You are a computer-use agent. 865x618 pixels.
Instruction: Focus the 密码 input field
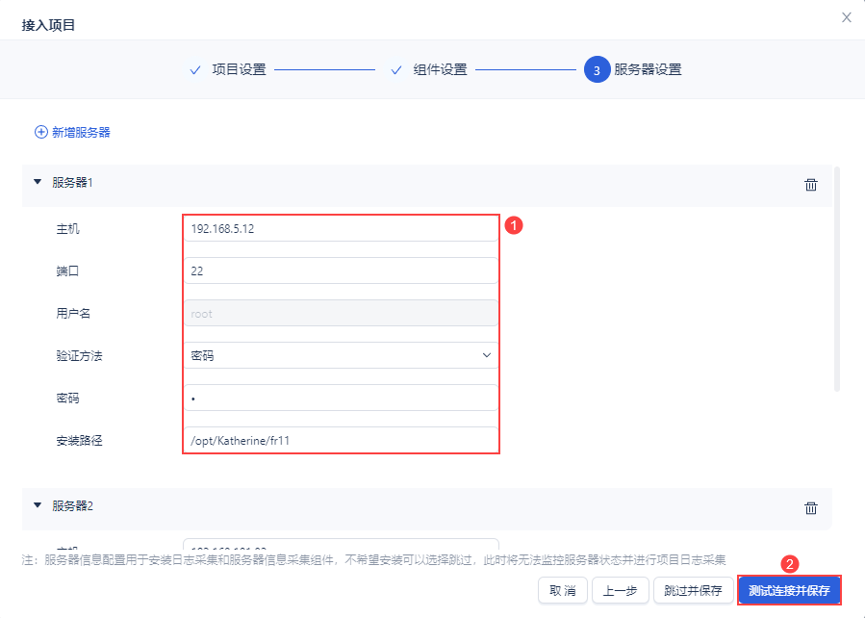tap(341, 398)
